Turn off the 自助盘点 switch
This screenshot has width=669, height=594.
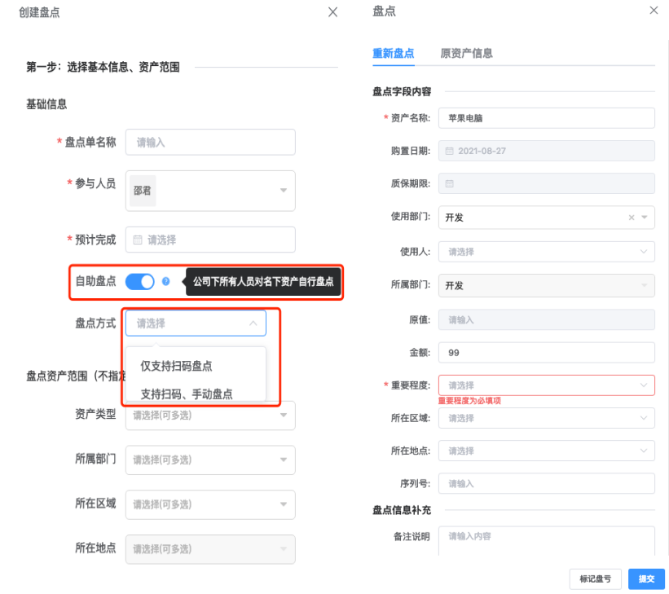tap(140, 282)
